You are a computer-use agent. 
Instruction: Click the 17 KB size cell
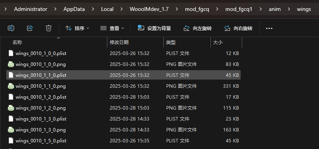(x=232, y=97)
